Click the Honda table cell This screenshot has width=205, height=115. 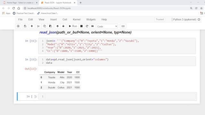coord(52,82)
